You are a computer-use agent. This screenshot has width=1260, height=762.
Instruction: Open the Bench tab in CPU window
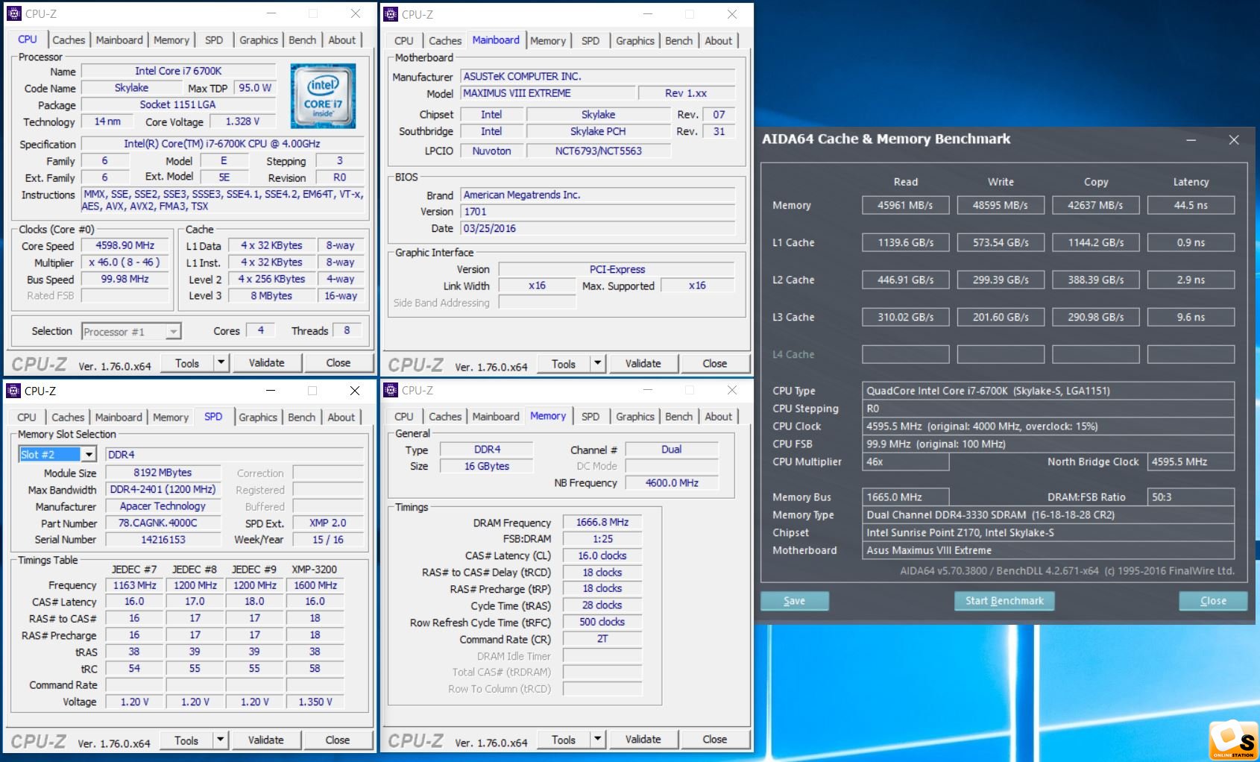(302, 40)
